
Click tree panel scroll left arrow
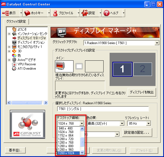pos(9,103)
